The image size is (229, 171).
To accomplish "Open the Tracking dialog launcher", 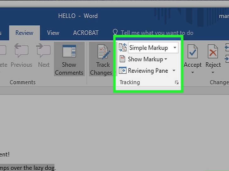I will click(177, 83).
